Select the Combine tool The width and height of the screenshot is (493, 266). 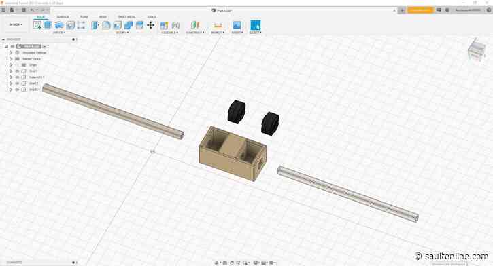point(129,25)
